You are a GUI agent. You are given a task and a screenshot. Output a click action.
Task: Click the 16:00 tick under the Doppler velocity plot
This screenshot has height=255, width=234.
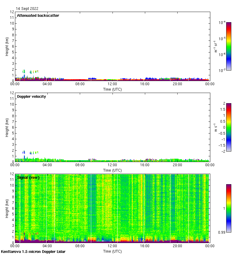[x=145, y=165]
